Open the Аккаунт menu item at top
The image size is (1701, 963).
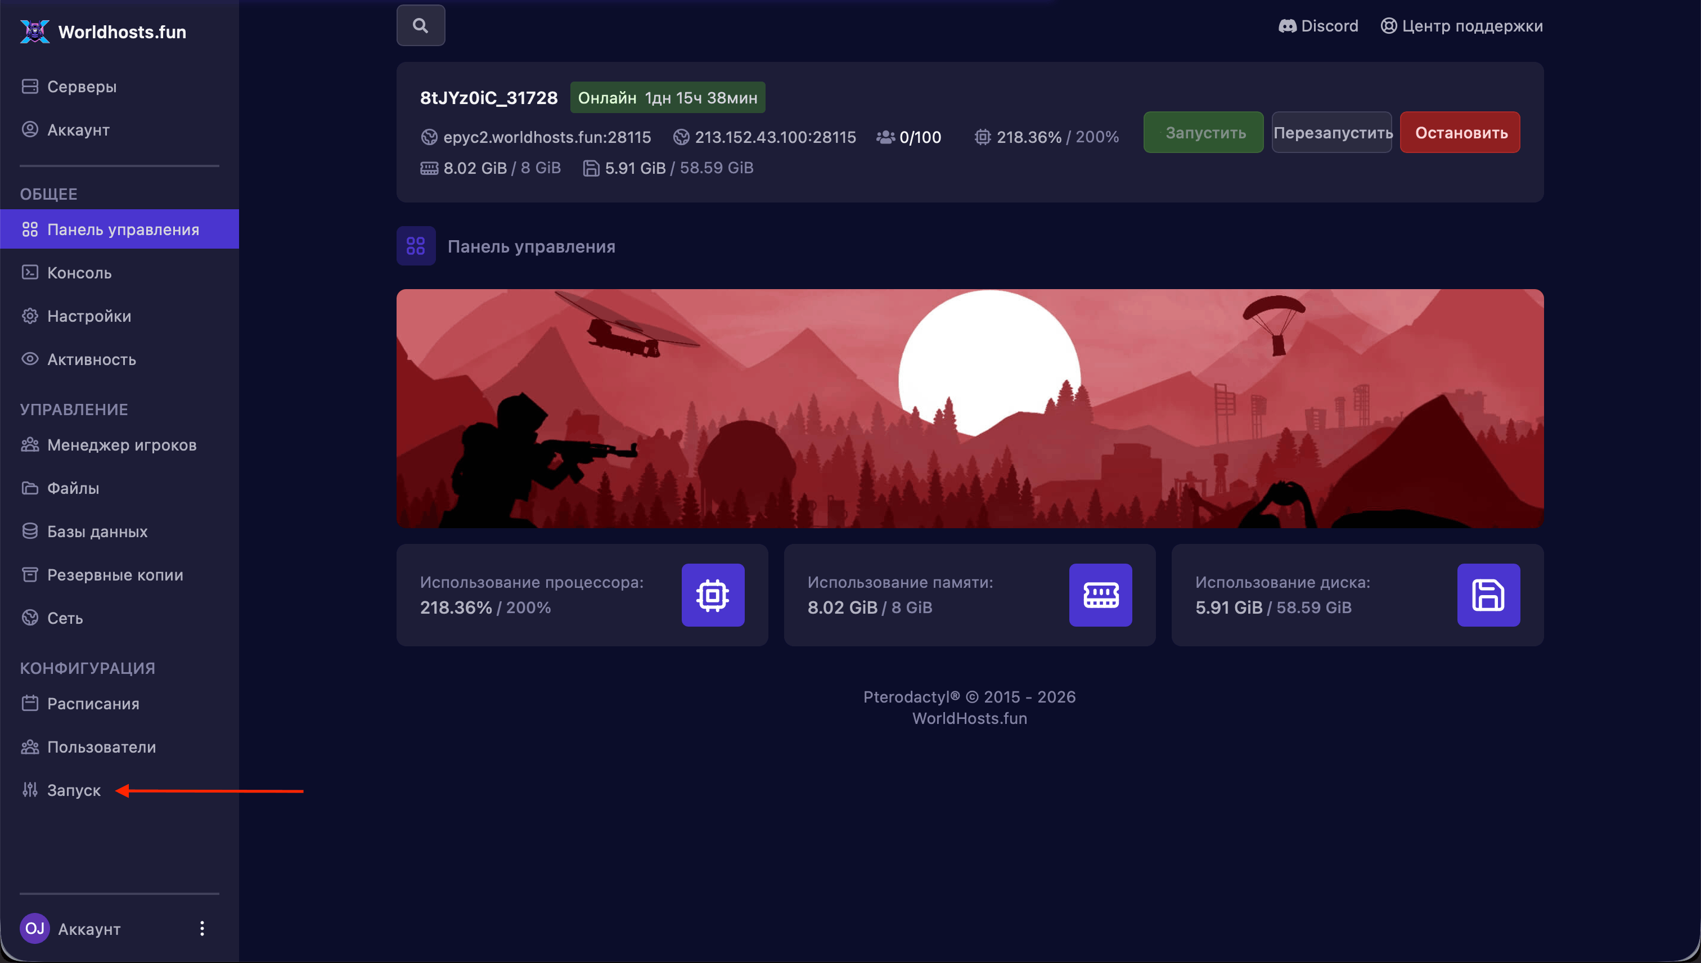point(120,129)
